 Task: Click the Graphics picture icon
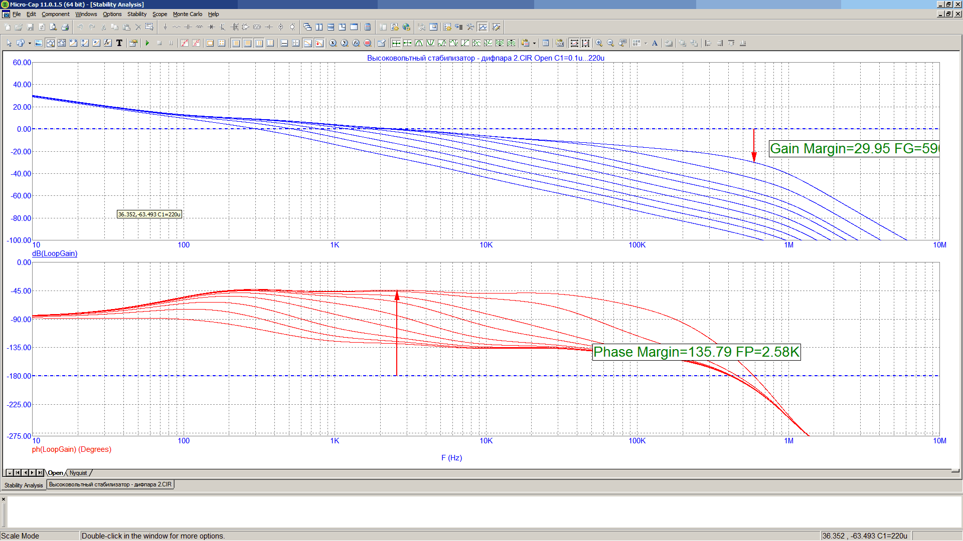[x=39, y=43]
